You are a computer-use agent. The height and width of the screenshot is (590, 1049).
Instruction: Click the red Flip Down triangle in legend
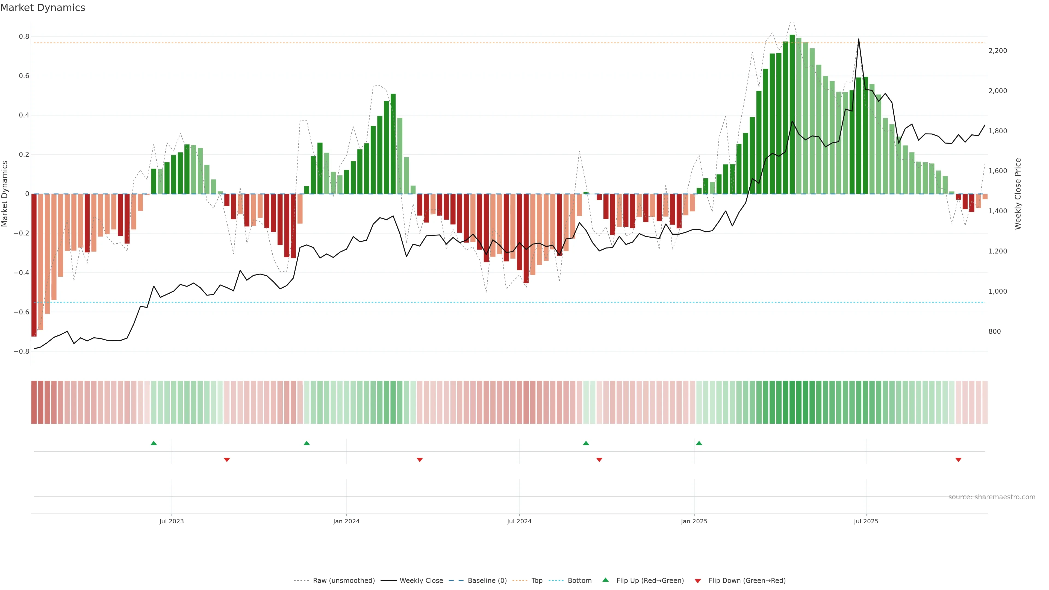coord(698,581)
